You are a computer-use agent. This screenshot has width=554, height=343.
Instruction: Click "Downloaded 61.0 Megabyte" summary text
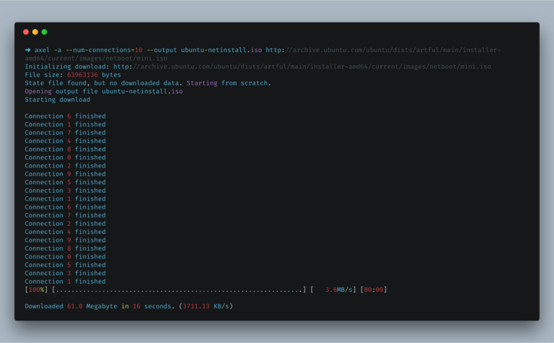coord(71,306)
